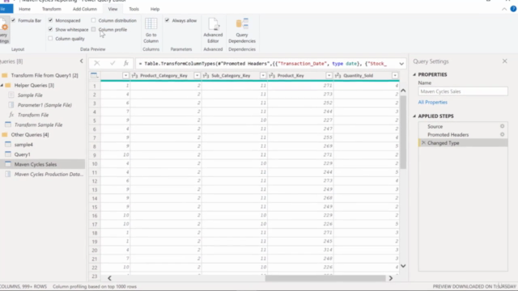This screenshot has height=291, width=518.
Task: Click the fx icon beside Transform File
Action: point(11,115)
